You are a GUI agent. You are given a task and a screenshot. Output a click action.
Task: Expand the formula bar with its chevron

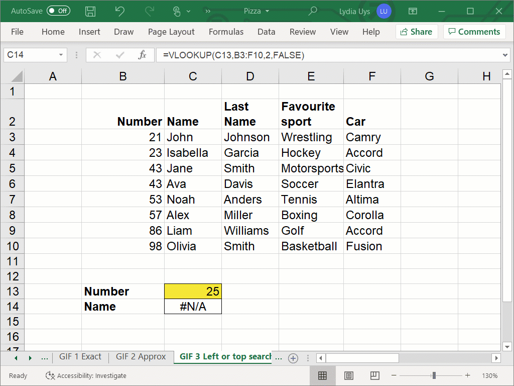pos(506,55)
